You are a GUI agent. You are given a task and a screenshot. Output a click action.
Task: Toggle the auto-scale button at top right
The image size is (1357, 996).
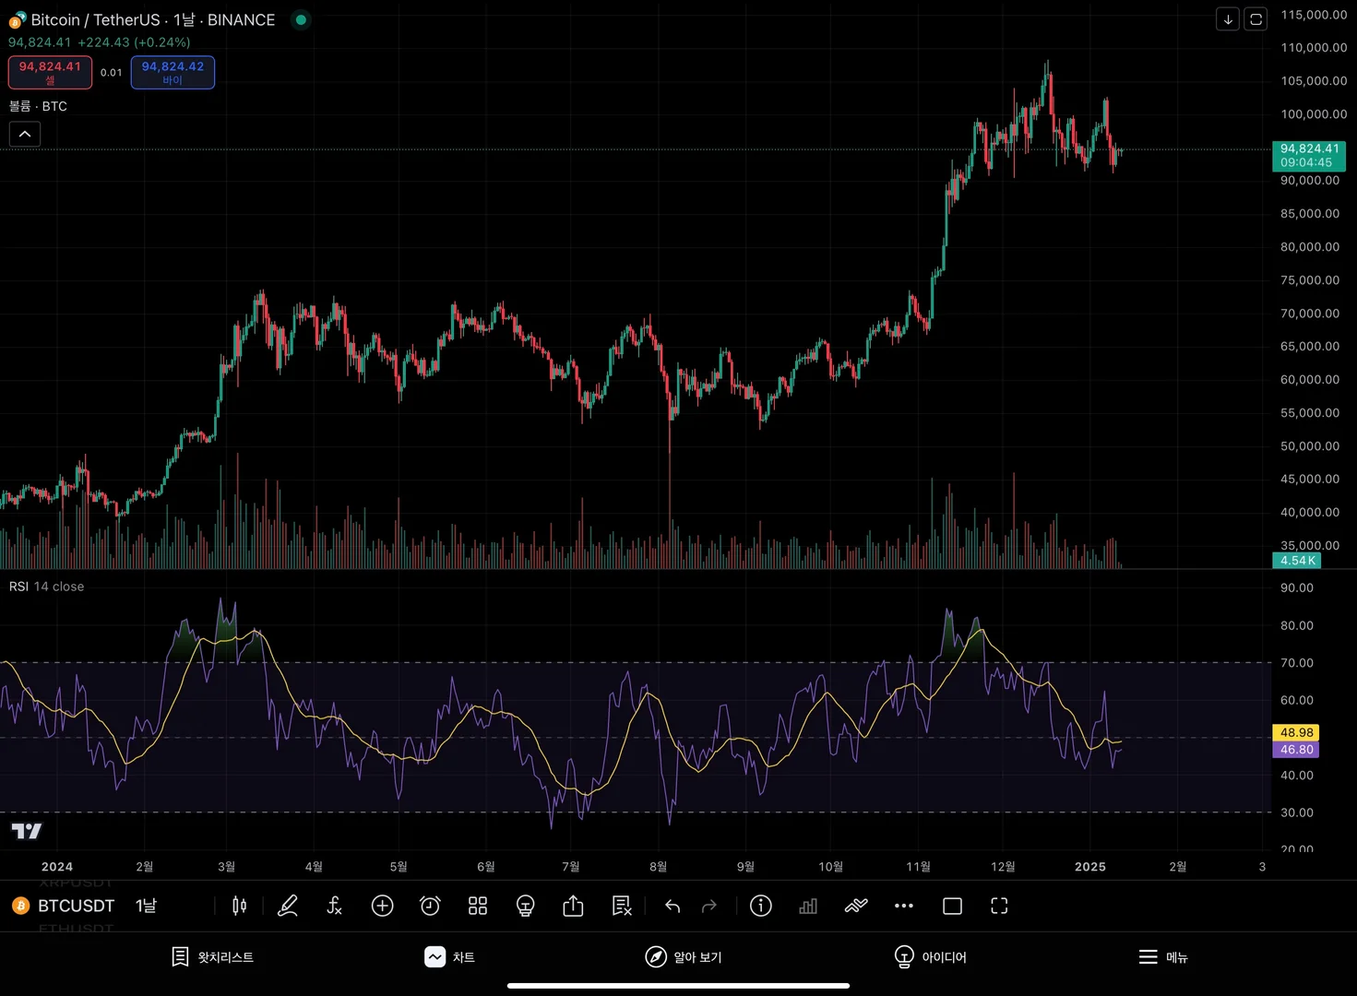click(x=1256, y=18)
